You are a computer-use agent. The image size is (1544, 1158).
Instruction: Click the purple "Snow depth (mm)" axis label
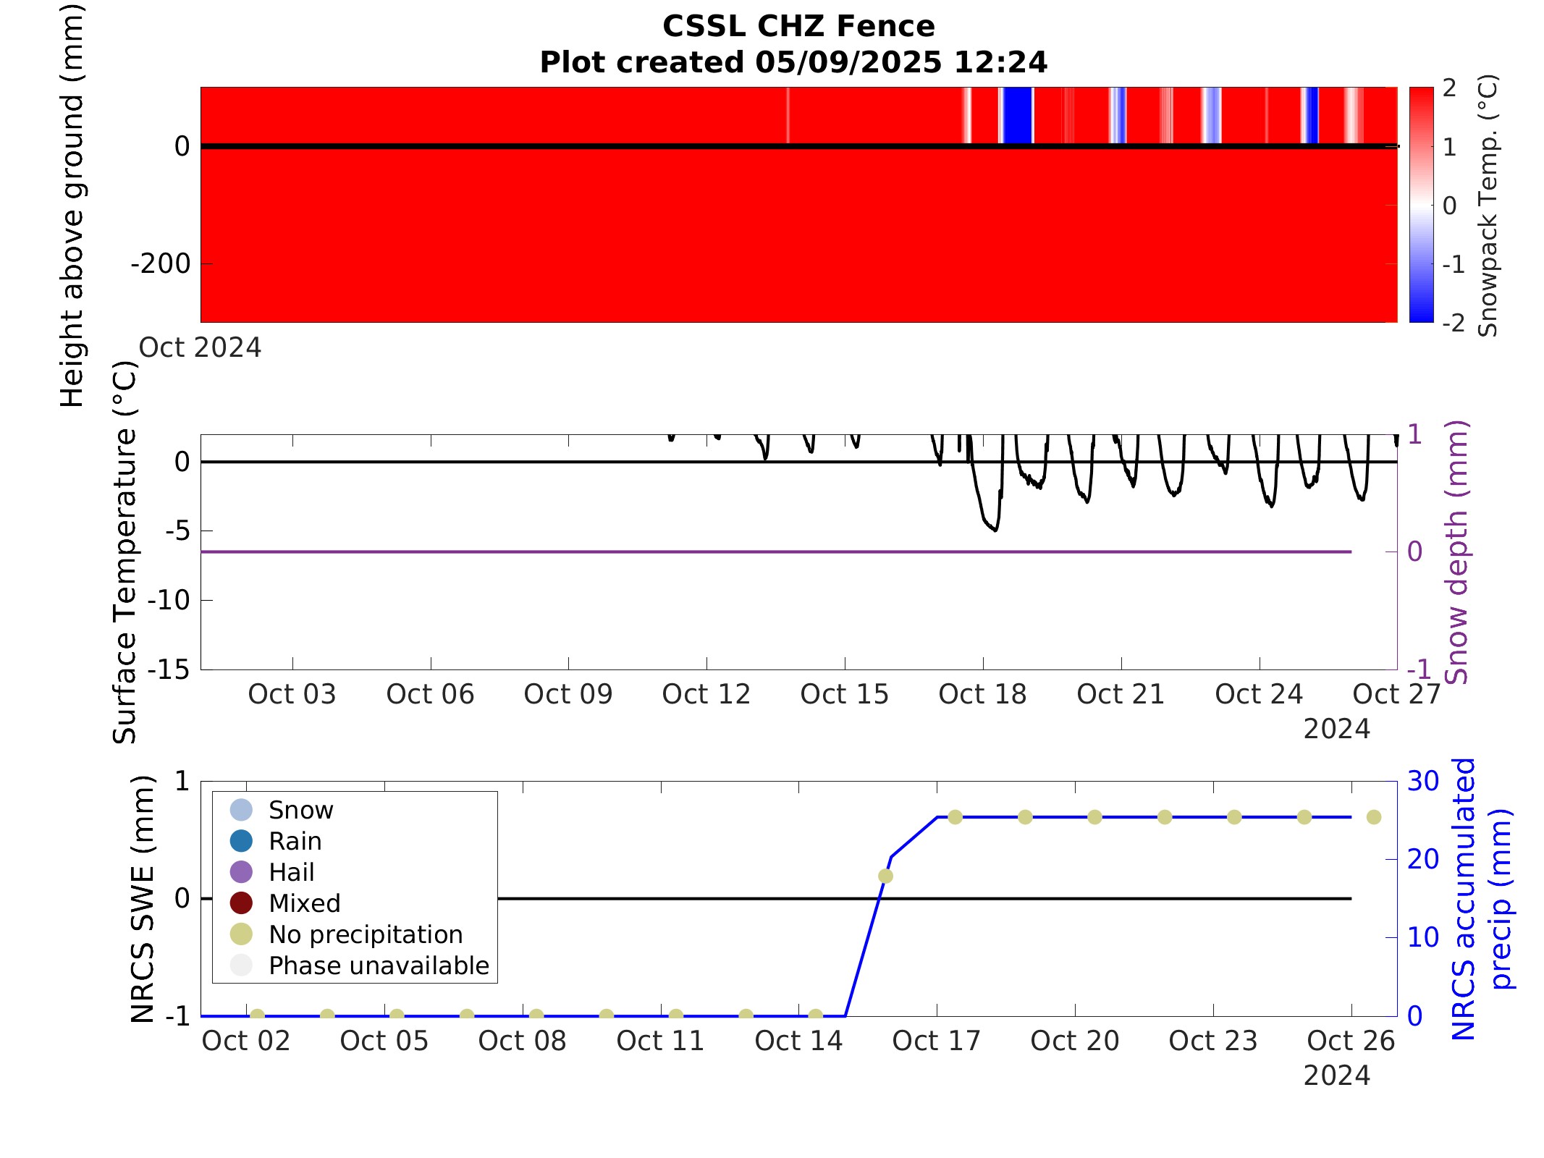1456,552
